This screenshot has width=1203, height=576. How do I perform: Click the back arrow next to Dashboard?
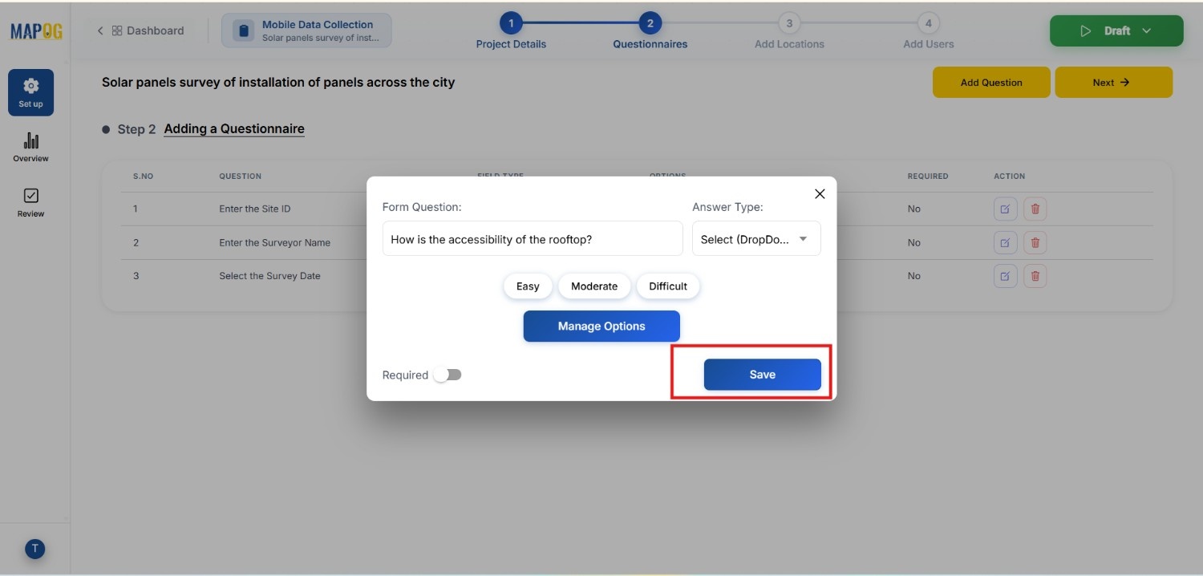click(99, 30)
